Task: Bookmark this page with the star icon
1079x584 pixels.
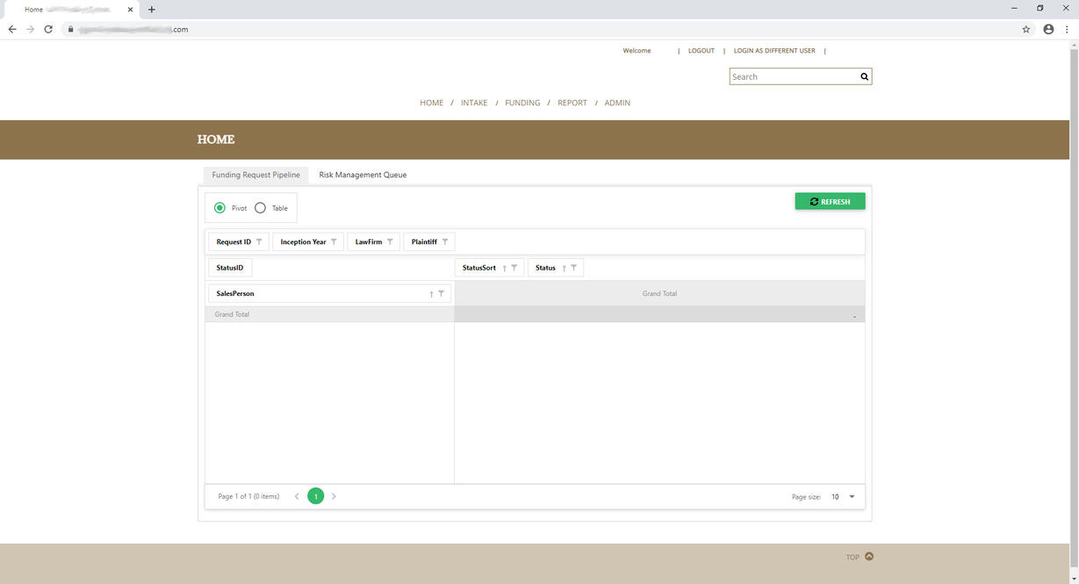Action: tap(1026, 29)
